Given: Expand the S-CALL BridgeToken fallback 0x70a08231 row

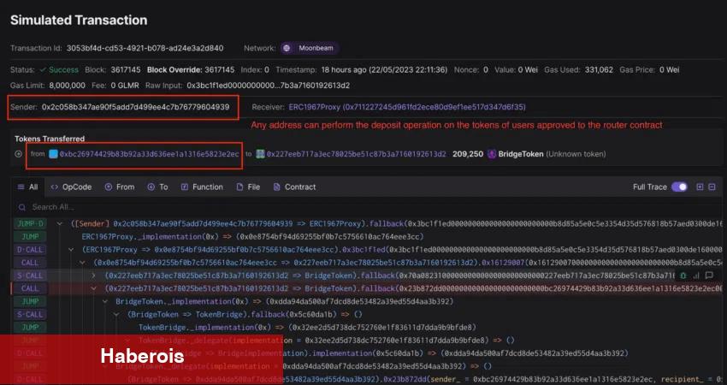Looking at the screenshot, I should point(94,275).
